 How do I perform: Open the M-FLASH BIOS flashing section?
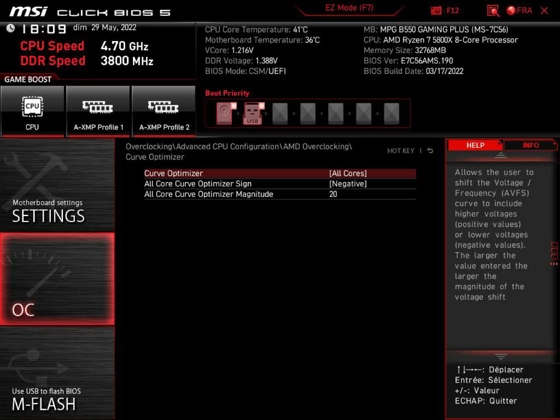[x=57, y=373]
